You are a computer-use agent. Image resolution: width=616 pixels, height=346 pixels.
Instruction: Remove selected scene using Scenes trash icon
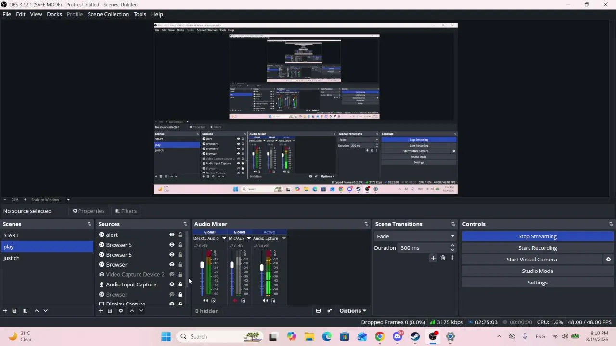click(14, 311)
